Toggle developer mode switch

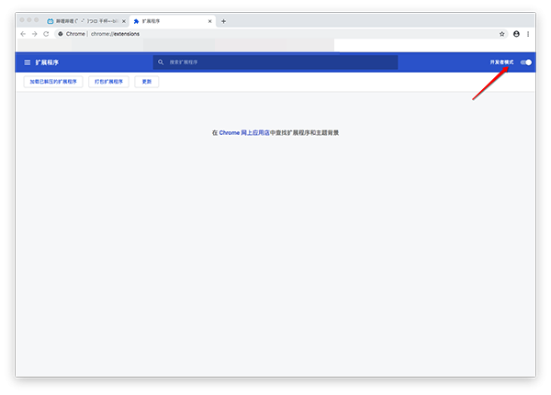pos(526,62)
